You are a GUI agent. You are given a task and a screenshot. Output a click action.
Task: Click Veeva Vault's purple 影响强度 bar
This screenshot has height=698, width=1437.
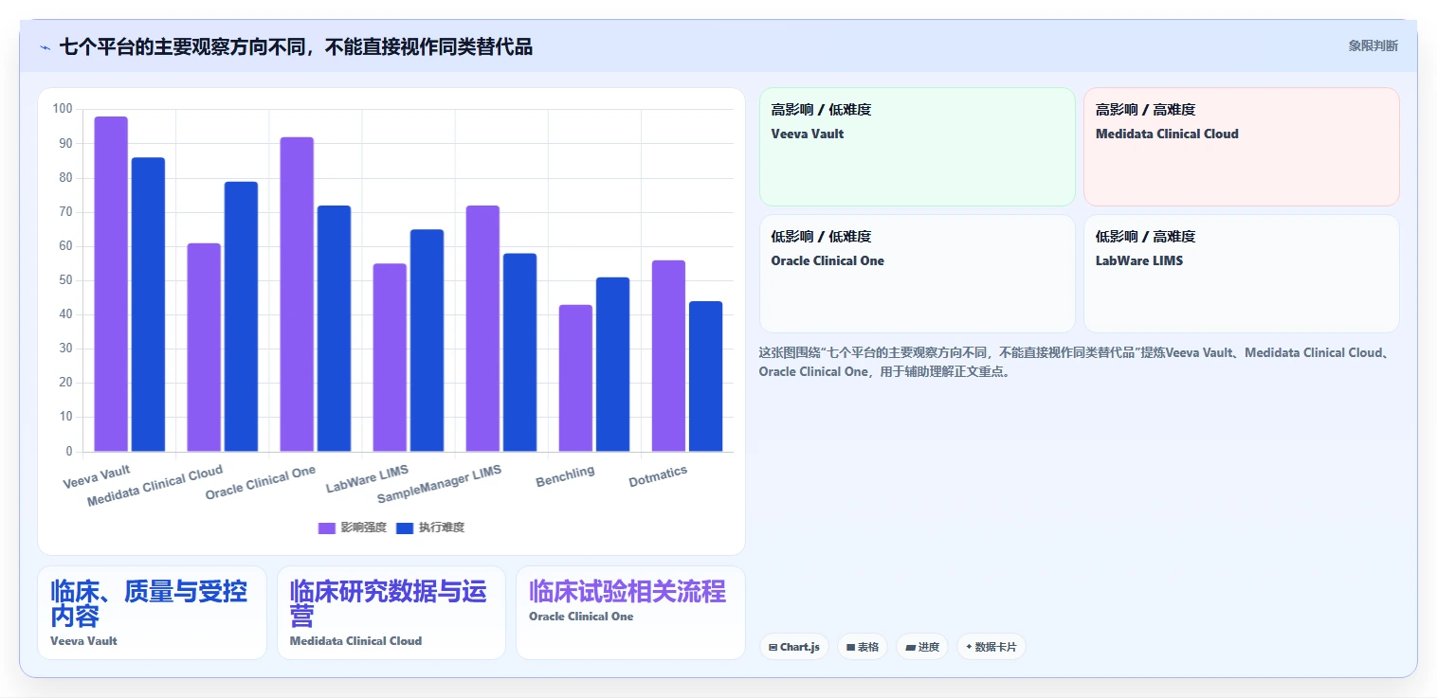click(111, 284)
